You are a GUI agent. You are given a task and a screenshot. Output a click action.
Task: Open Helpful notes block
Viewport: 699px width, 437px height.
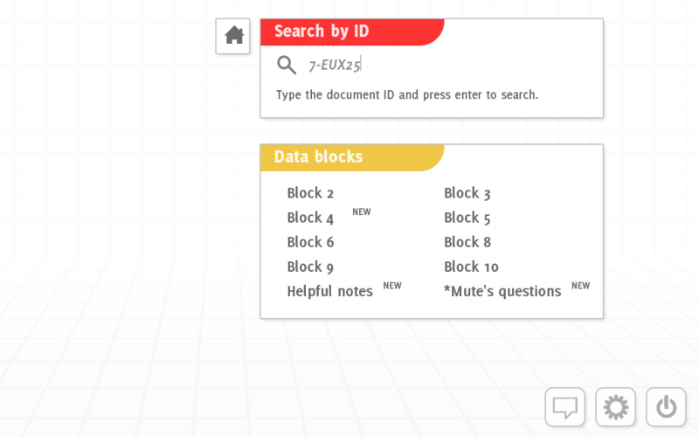coord(330,291)
